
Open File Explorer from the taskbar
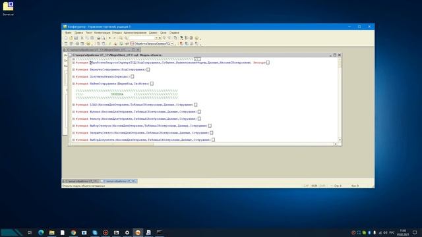point(51,232)
